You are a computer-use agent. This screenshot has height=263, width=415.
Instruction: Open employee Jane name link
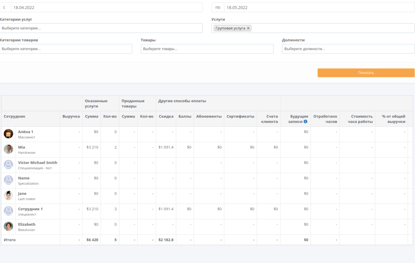[22, 193]
